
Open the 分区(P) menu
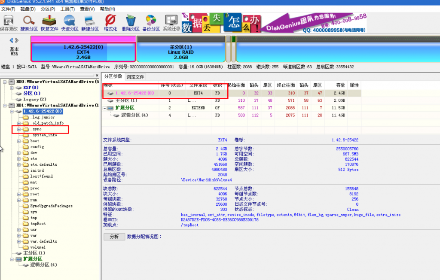pyautogui.click(x=48, y=9)
